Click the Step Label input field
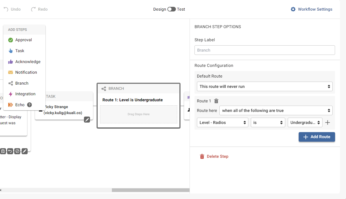 click(x=264, y=50)
